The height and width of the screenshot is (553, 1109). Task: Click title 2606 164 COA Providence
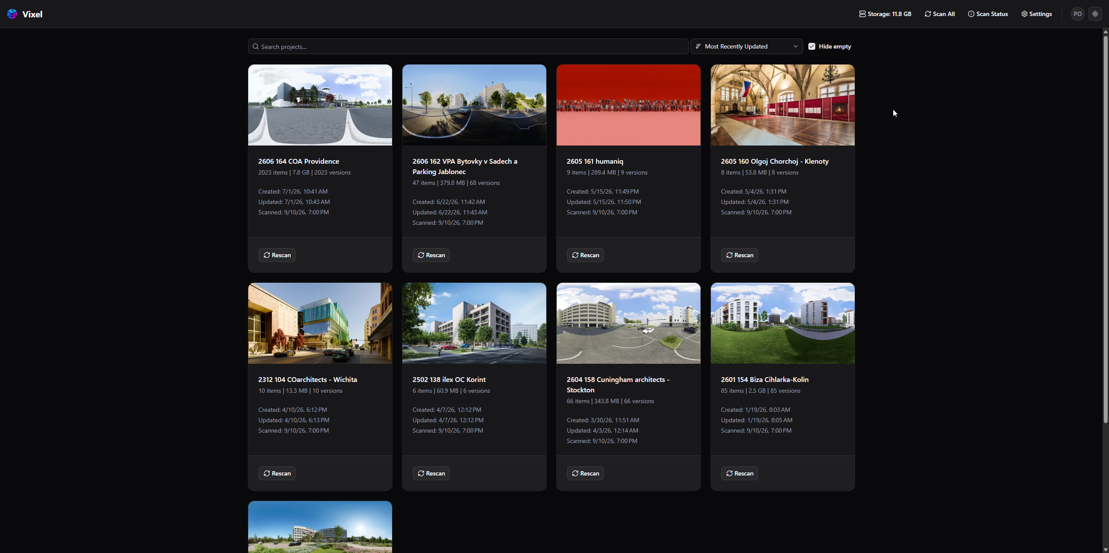pyautogui.click(x=298, y=161)
